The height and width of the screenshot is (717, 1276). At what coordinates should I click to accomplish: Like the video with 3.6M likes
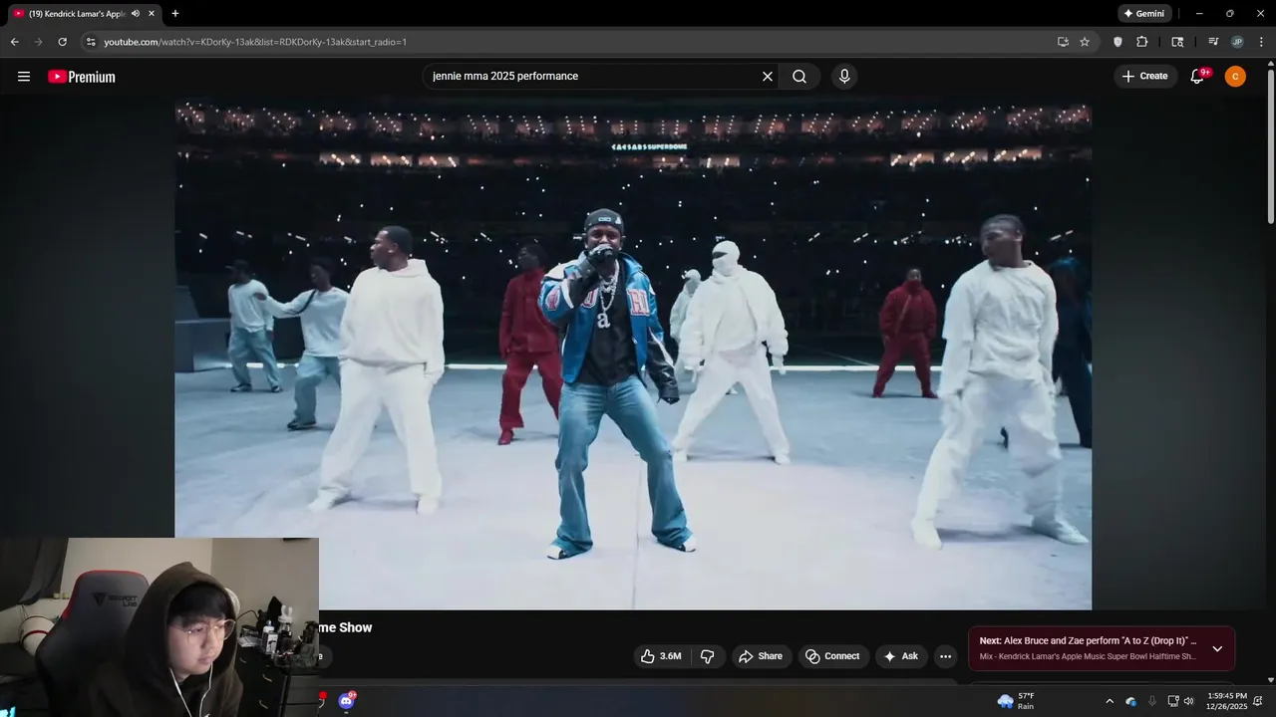coord(662,656)
